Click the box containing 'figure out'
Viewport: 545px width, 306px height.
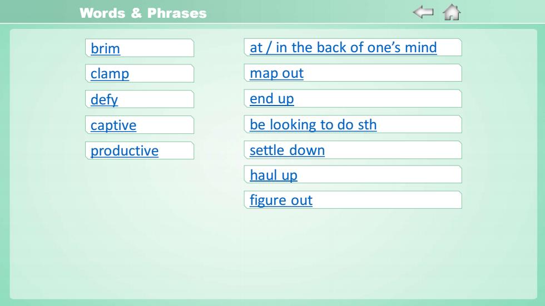(353, 200)
